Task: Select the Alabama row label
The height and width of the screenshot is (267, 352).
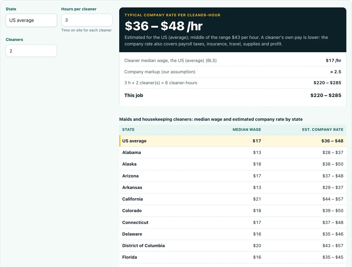Action: click(x=131, y=152)
